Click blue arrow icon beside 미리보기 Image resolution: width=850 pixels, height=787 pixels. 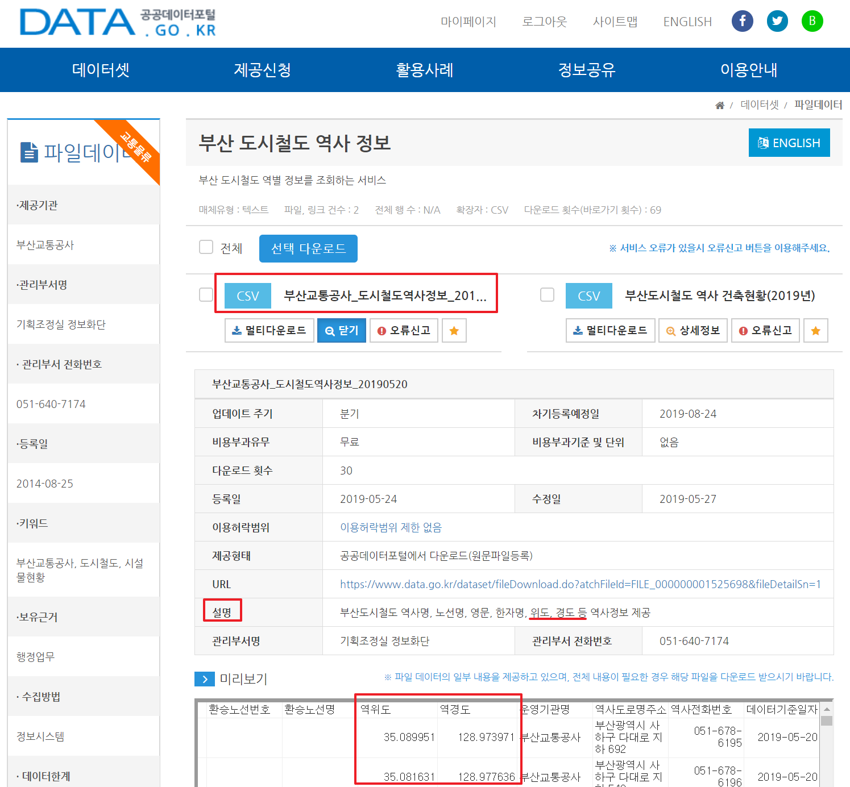point(205,679)
